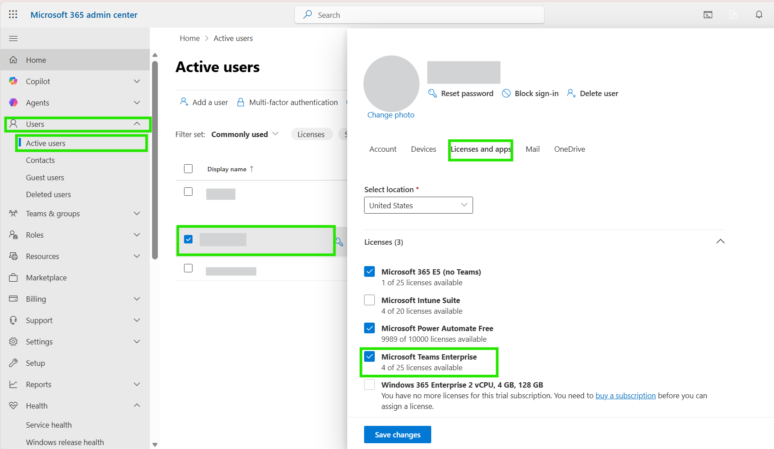Click the Teams & groups icon
774x449 pixels.
pyautogui.click(x=13, y=214)
